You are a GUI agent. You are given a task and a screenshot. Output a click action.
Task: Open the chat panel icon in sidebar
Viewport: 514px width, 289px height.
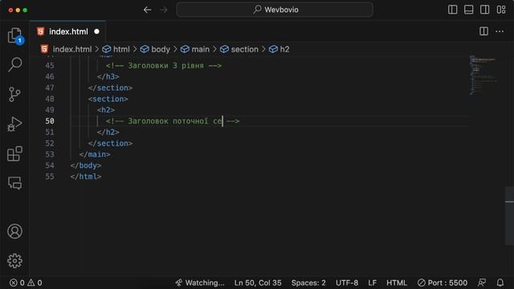14,183
